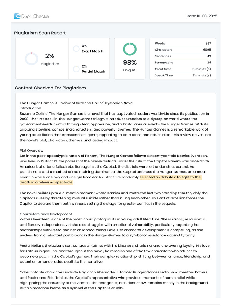Select the Paragraphs statistic row
Viewport: 231px width, 308px height.
(183, 63)
